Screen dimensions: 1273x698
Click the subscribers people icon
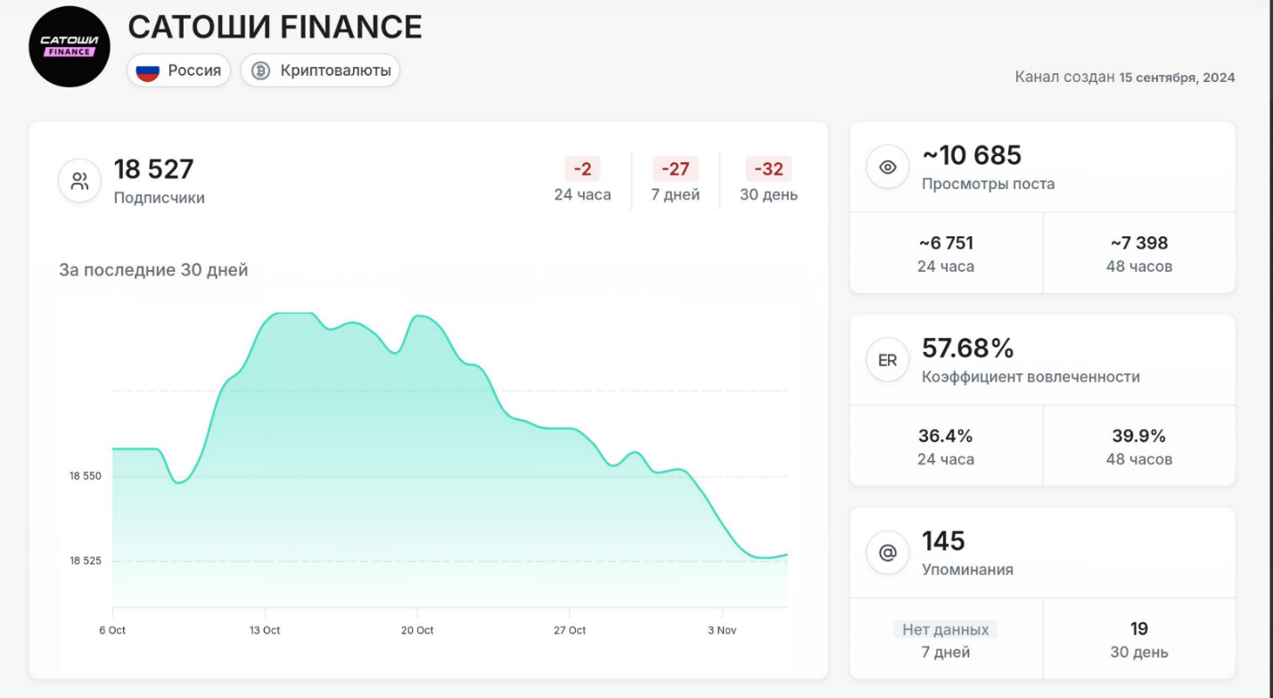click(80, 182)
